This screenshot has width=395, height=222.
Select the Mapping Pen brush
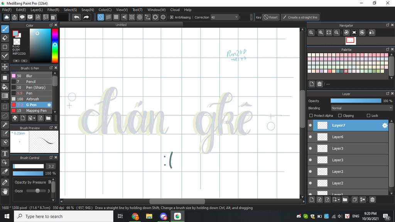[x=31, y=111]
